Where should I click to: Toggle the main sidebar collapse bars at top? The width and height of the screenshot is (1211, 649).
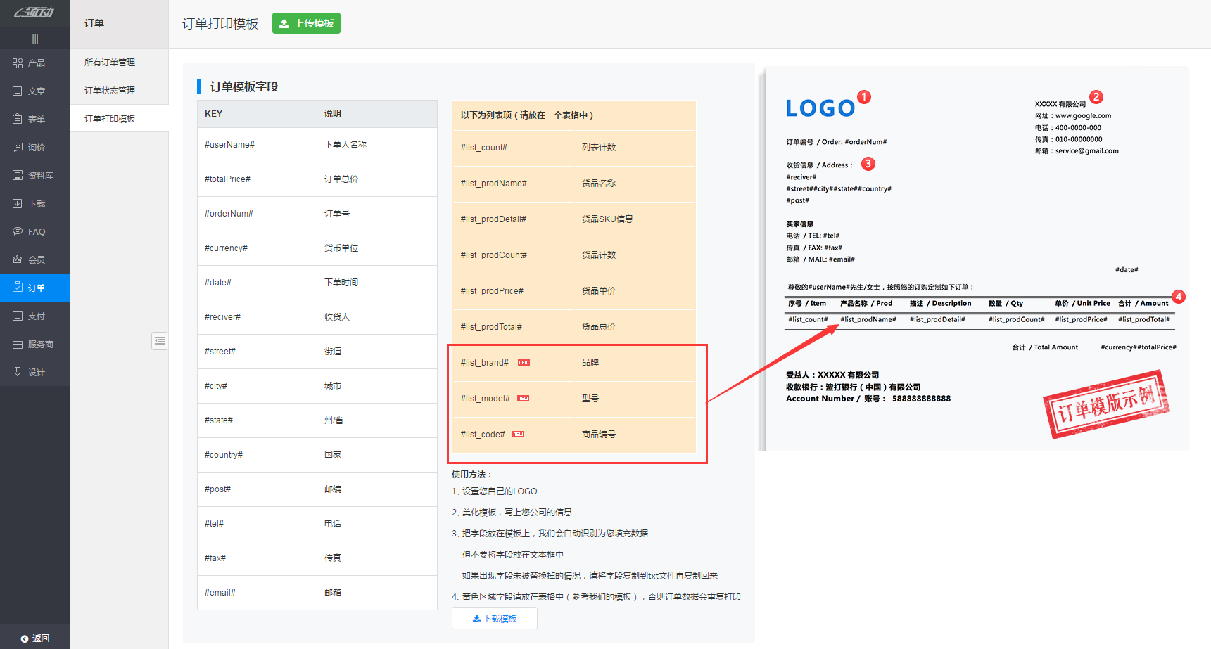tap(35, 39)
